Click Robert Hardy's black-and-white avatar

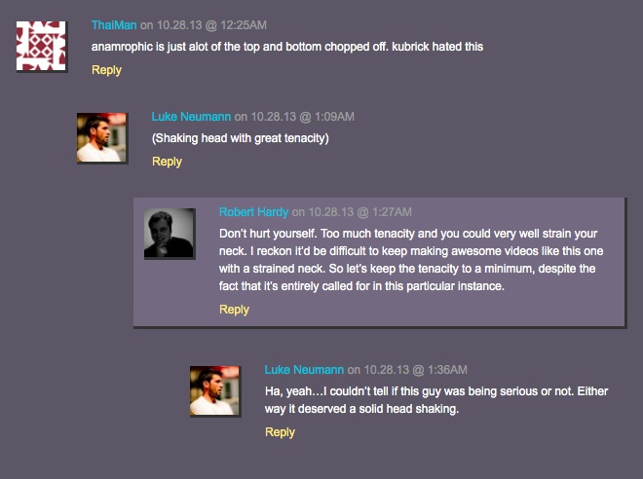[x=170, y=234]
